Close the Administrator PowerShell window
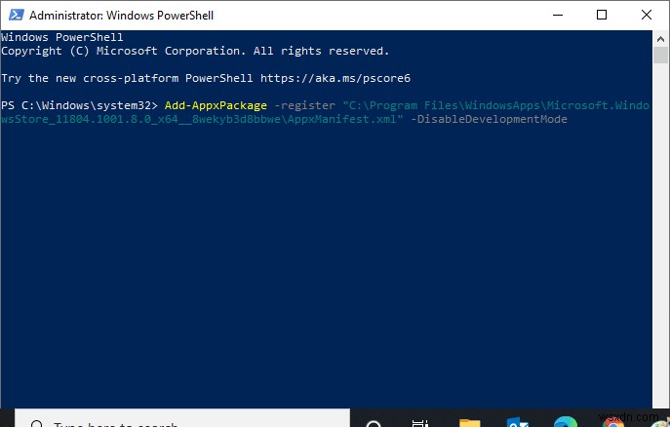This screenshot has height=427, width=670. point(646,16)
